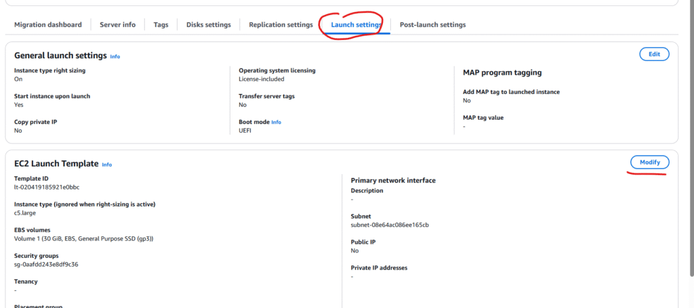Select the Launch settings tab
The width and height of the screenshot is (694, 308).
tap(356, 25)
